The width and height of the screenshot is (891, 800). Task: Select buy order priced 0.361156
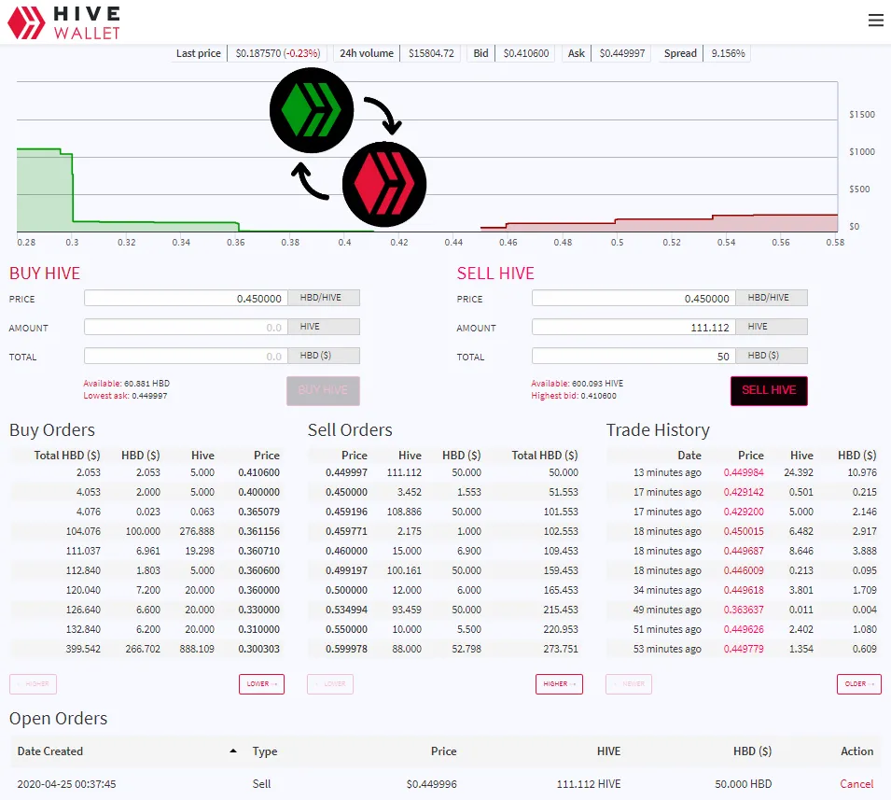[x=146, y=531]
